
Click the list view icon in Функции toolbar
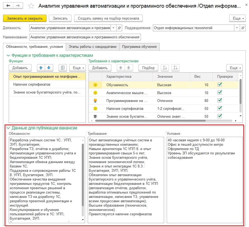point(63,68)
